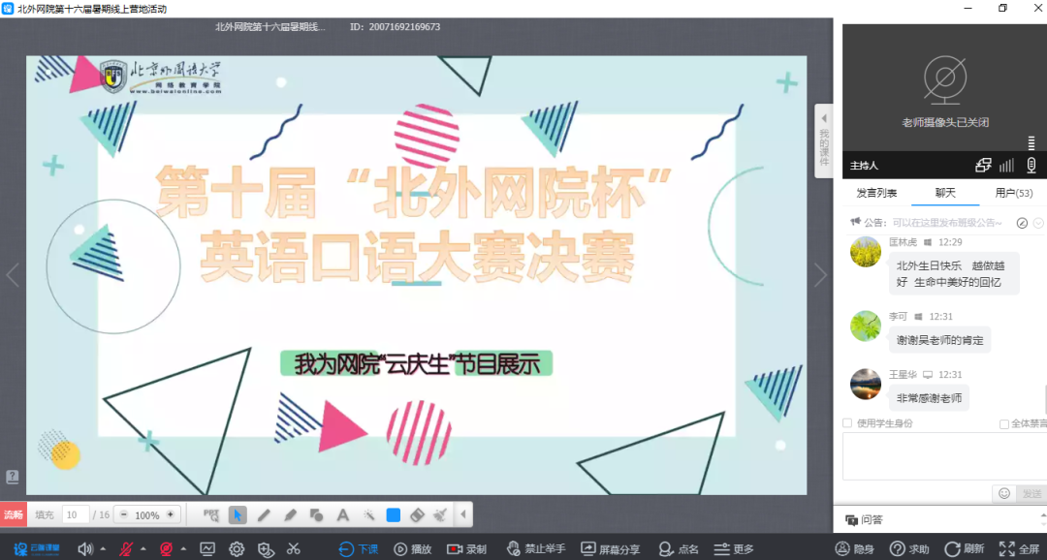Go to previous slide arrow
1047x560 pixels.
[x=13, y=274]
